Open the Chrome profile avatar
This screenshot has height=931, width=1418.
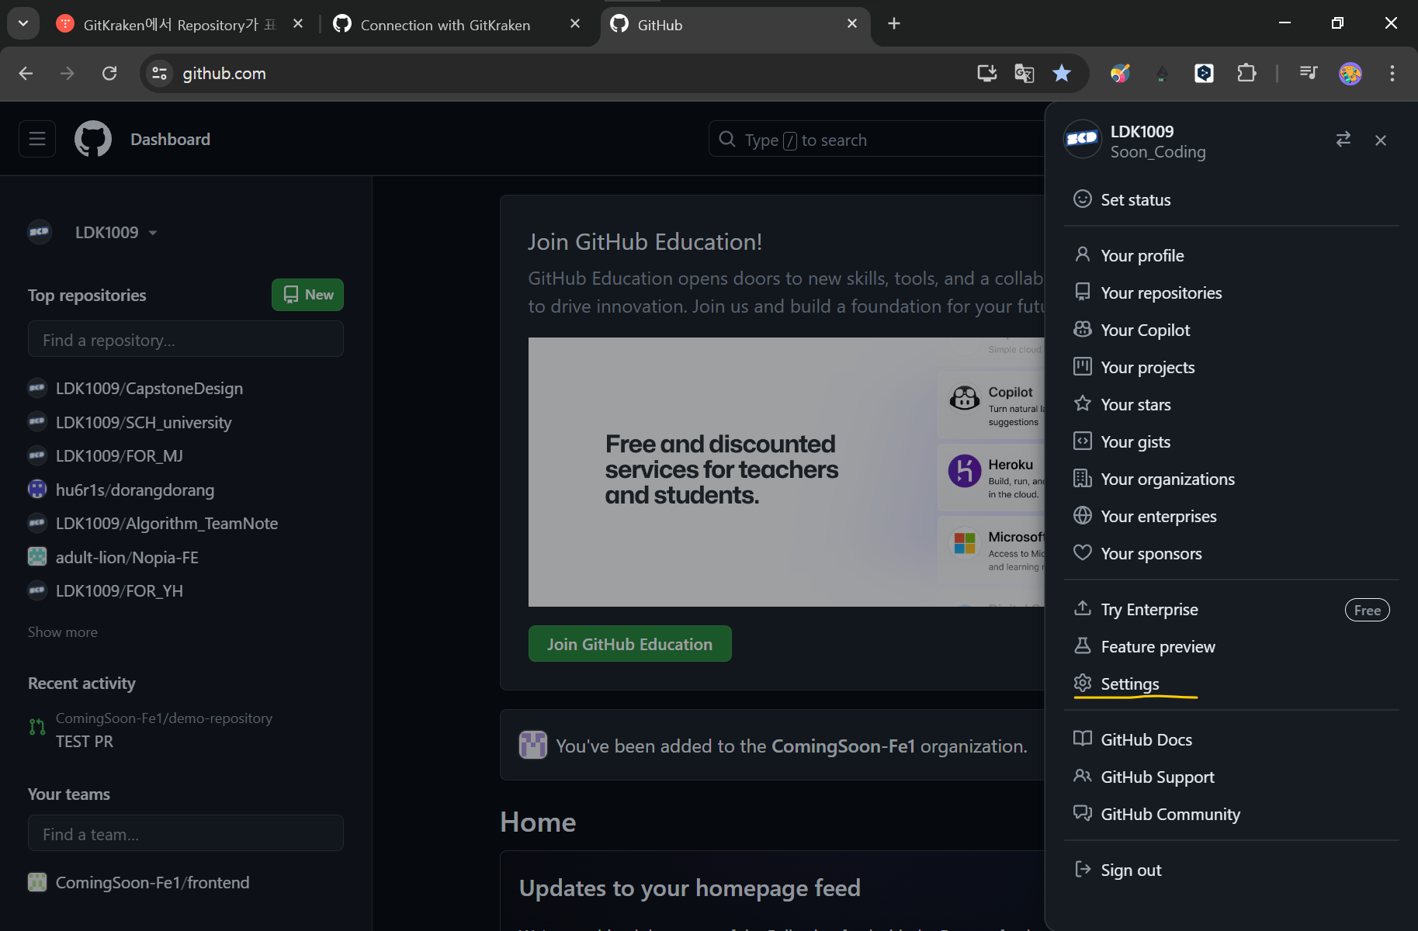(1350, 73)
